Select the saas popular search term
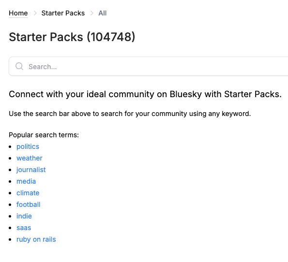Screen dimensions: 288x262 click(x=24, y=228)
